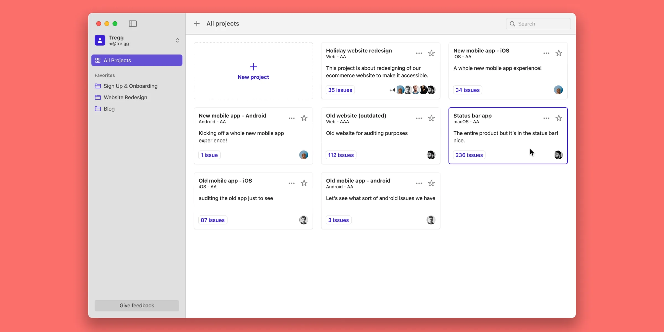
Task: Click the Give feedback button
Action: click(x=137, y=305)
